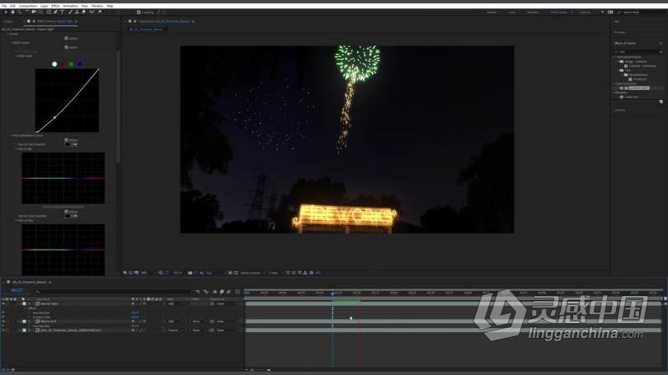This screenshot has width=668, height=375.
Task: Reset Bloom Soft Fast Box Blur
Action: [x=135, y=326]
